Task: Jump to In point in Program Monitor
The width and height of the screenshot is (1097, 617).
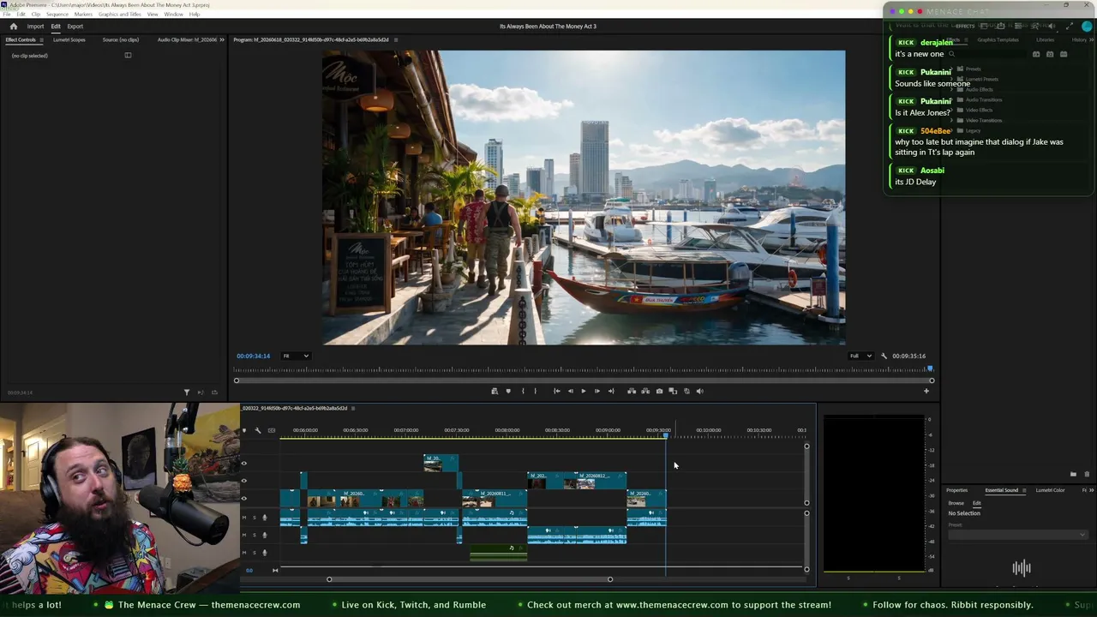Action: tap(556, 392)
